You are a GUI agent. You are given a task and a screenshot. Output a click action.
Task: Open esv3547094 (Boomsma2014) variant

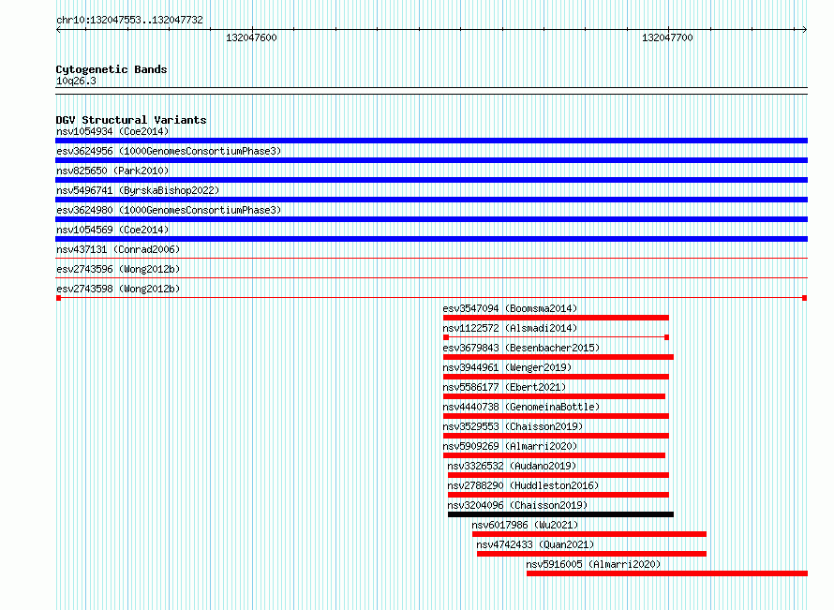[x=510, y=308]
